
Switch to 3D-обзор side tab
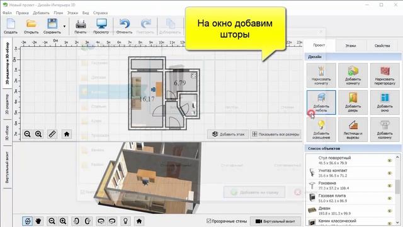point(7,133)
